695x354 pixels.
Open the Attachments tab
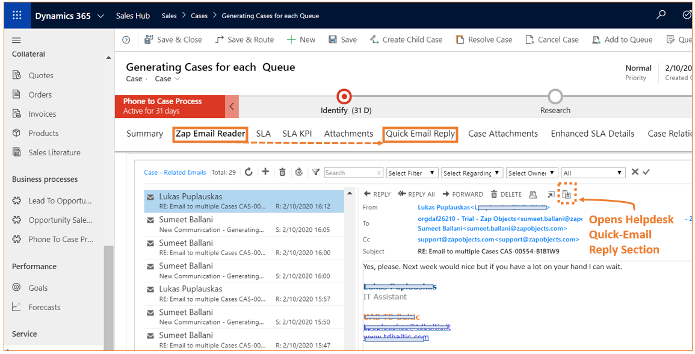tap(348, 134)
